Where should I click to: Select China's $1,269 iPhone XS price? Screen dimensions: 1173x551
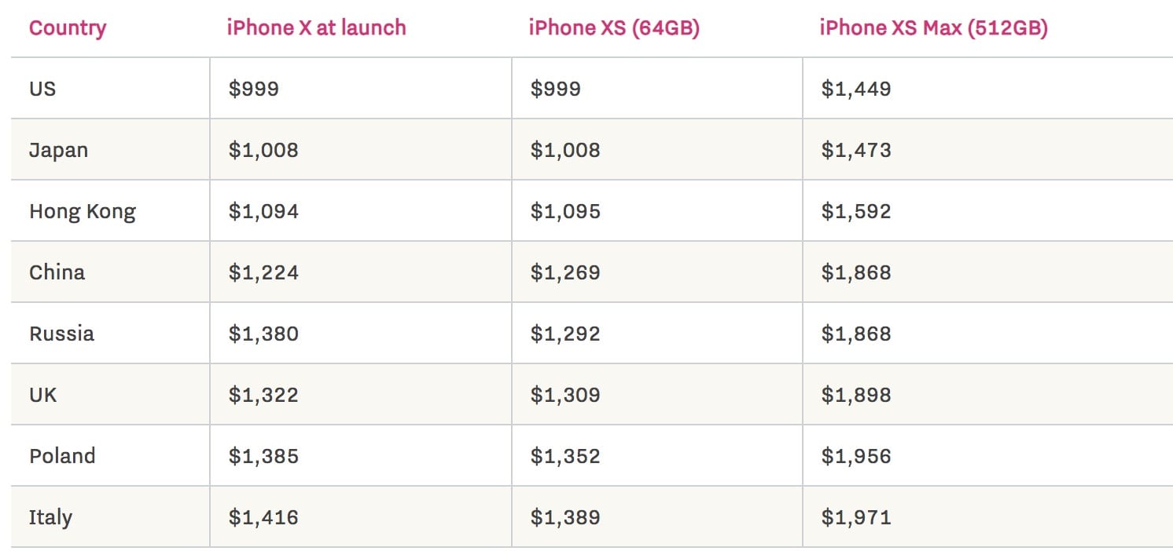tap(565, 272)
